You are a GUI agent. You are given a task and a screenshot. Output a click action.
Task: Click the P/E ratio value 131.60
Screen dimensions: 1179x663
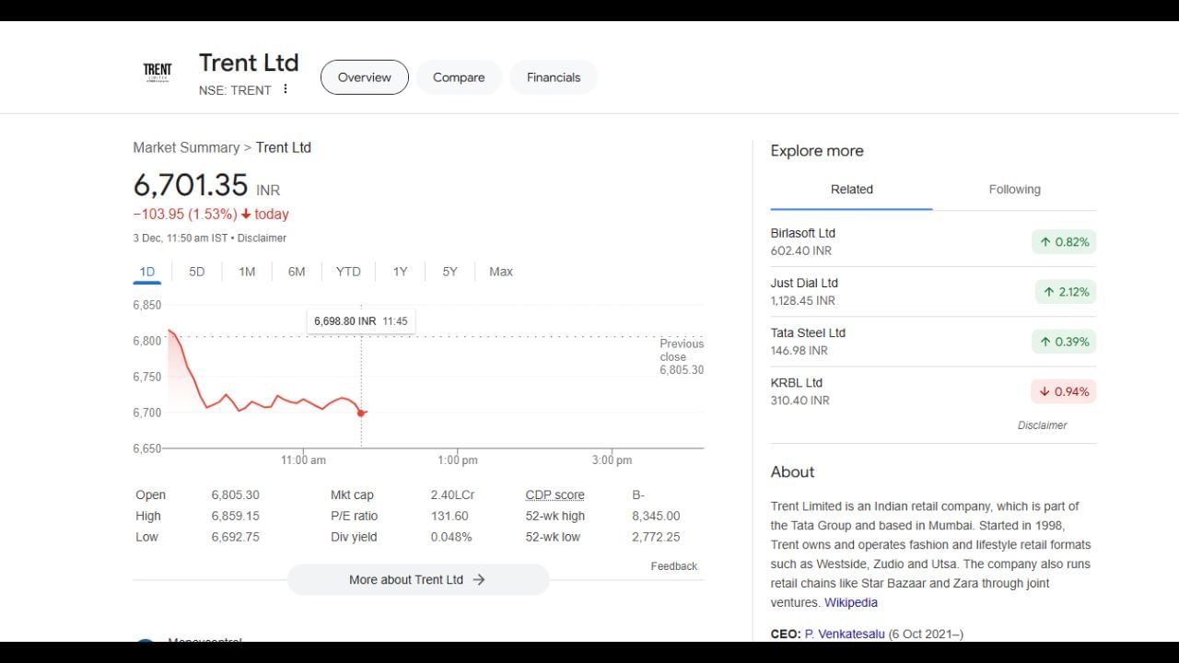(449, 517)
